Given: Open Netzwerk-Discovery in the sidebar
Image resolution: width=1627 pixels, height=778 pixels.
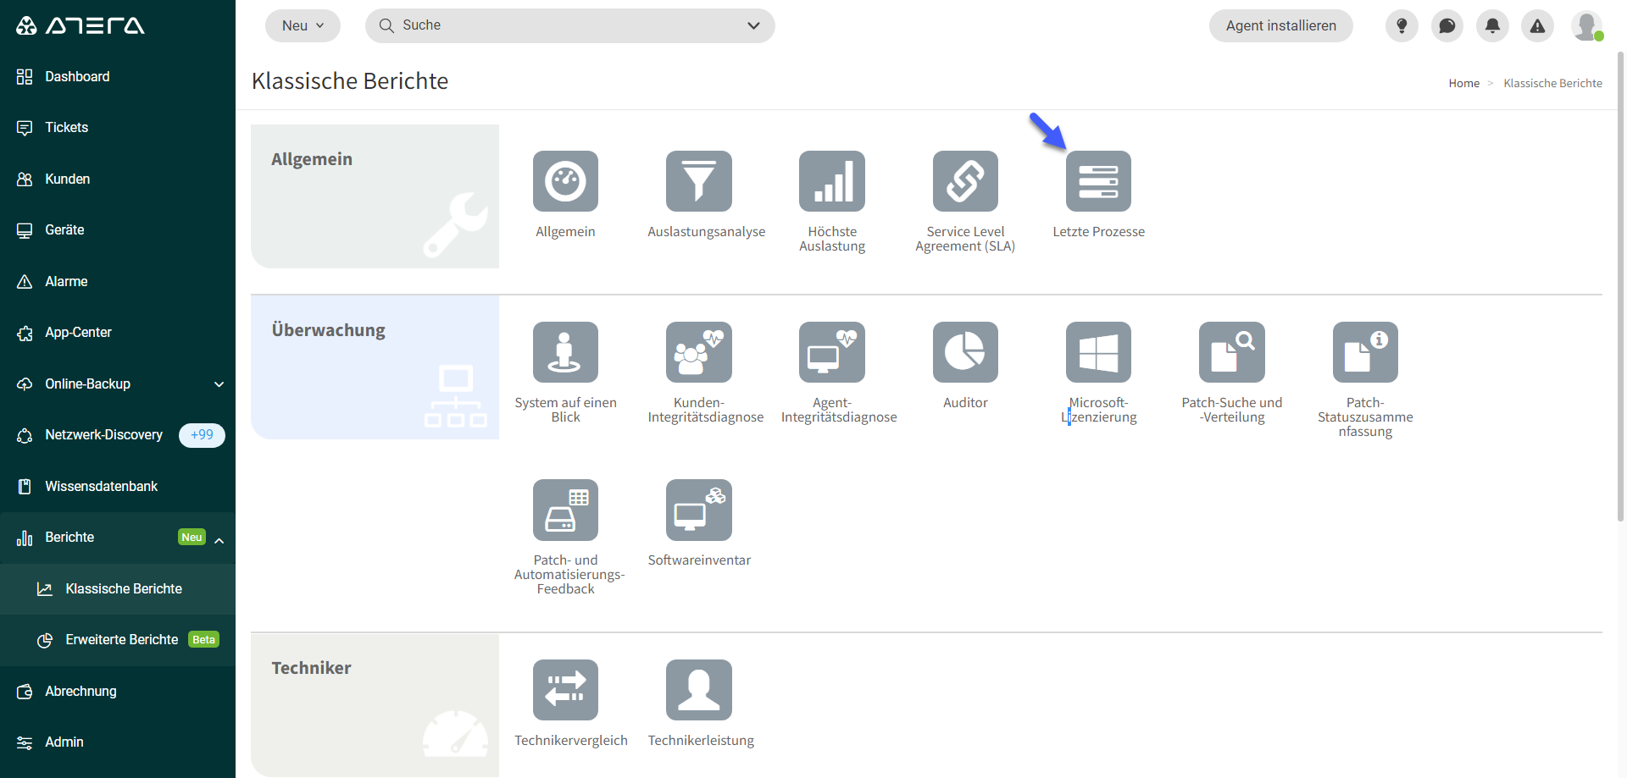Looking at the screenshot, I should point(118,435).
